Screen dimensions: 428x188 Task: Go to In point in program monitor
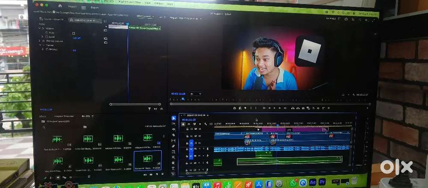(264, 108)
